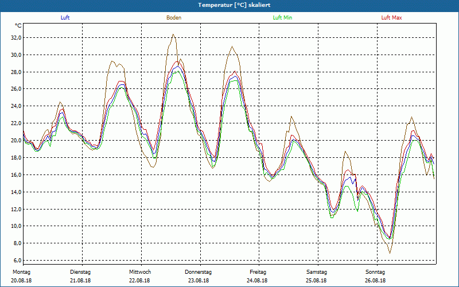Select the Mittwoch day label
The image size is (459, 287).
point(140,272)
